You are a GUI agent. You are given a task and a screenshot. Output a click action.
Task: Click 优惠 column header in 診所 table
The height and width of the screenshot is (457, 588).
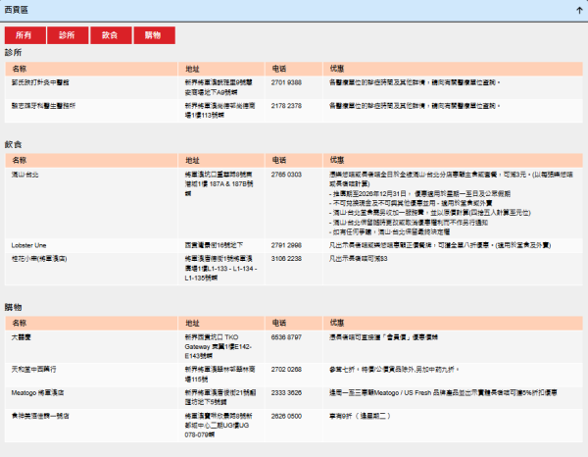click(337, 69)
